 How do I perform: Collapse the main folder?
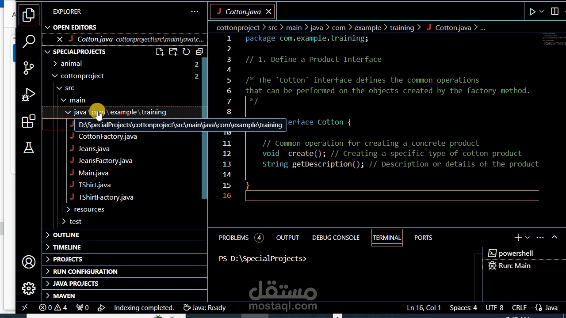point(125,100)
